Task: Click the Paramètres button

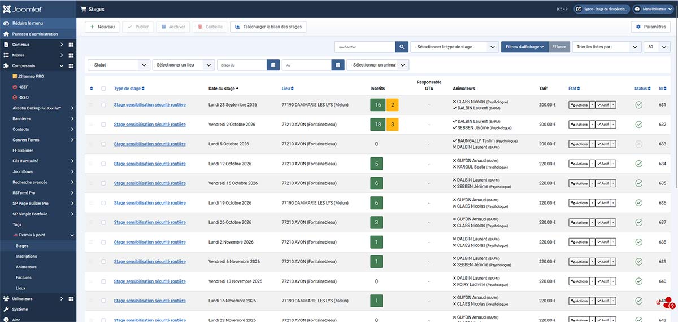Action: click(x=650, y=27)
